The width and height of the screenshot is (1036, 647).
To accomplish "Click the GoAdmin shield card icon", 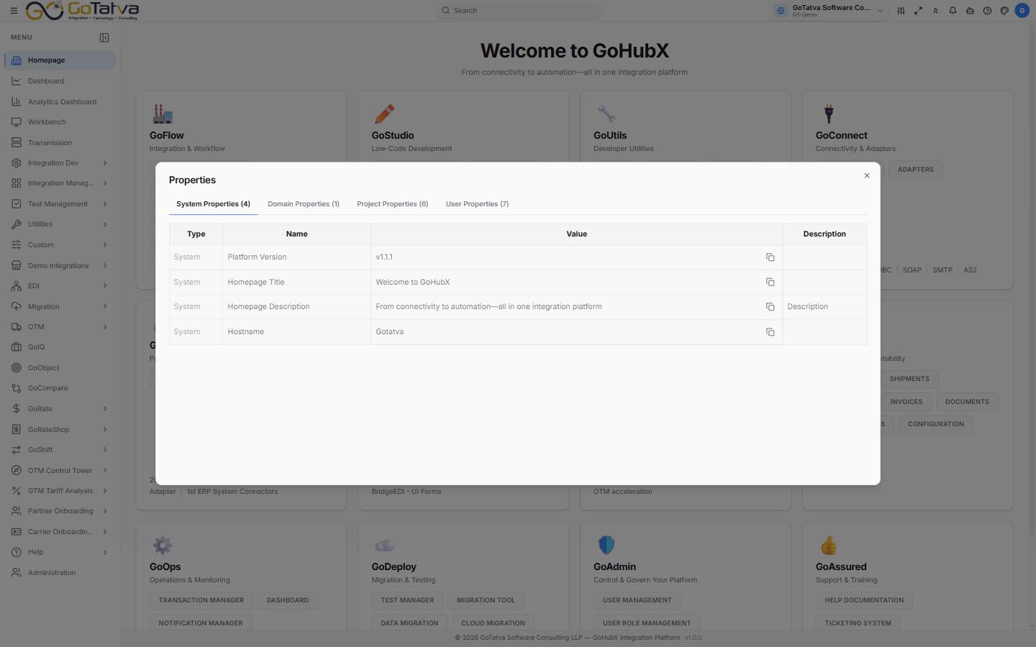I will coord(606,545).
